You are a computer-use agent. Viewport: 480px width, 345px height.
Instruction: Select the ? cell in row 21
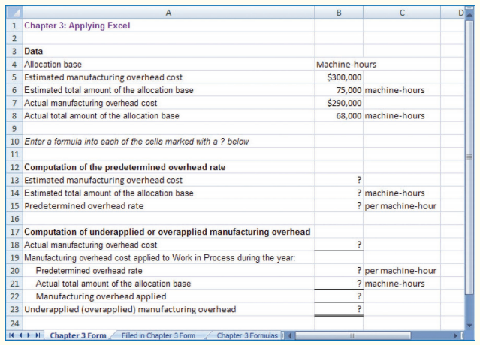tap(339, 283)
